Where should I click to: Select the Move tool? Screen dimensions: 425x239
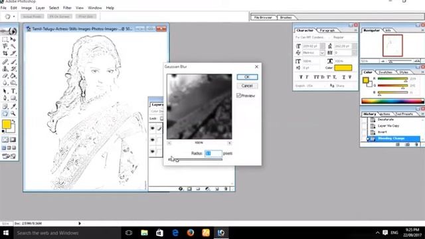(13, 39)
